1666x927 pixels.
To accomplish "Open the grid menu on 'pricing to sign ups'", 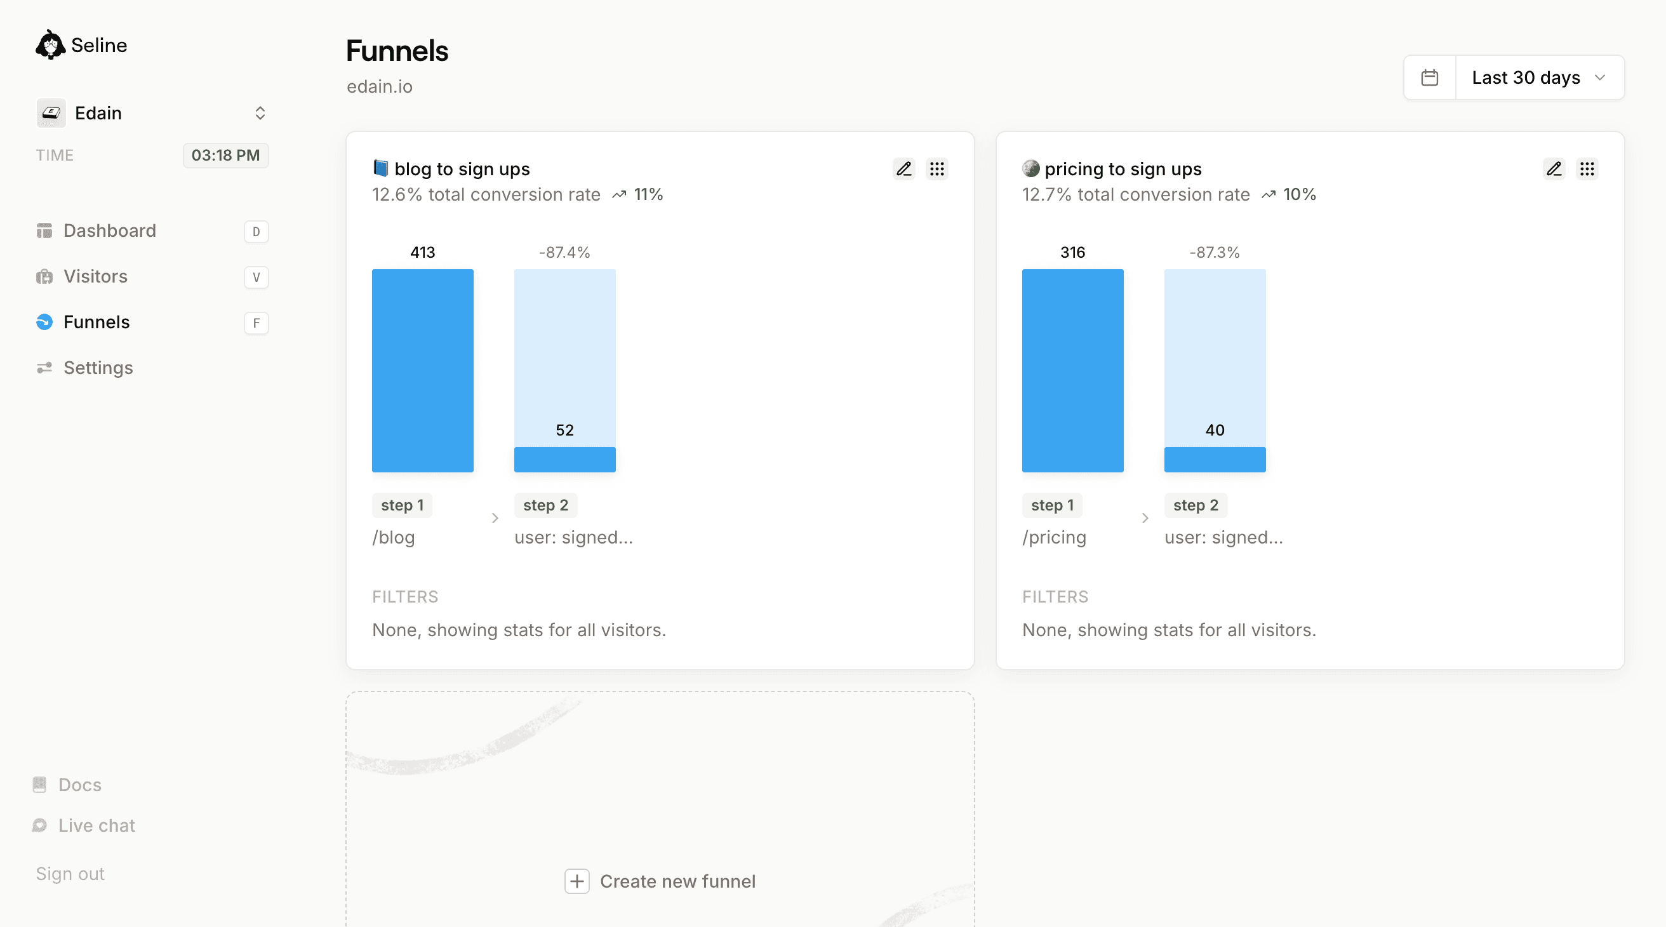I will [1588, 169].
